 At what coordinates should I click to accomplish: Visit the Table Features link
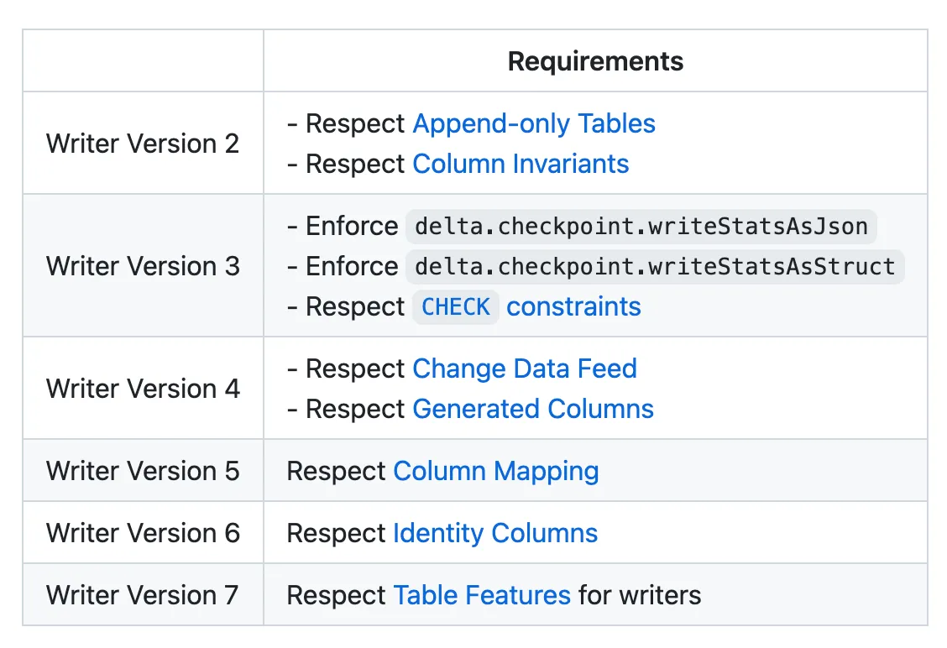(482, 595)
